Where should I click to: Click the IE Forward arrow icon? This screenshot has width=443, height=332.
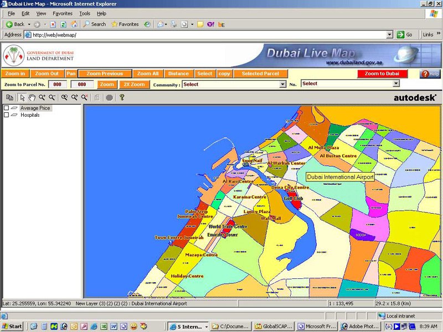click(x=37, y=24)
